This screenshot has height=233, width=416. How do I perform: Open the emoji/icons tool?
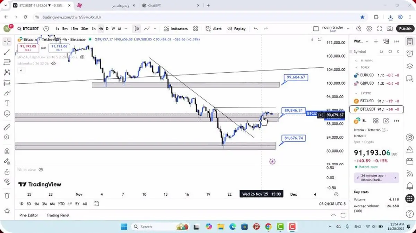coord(7,113)
